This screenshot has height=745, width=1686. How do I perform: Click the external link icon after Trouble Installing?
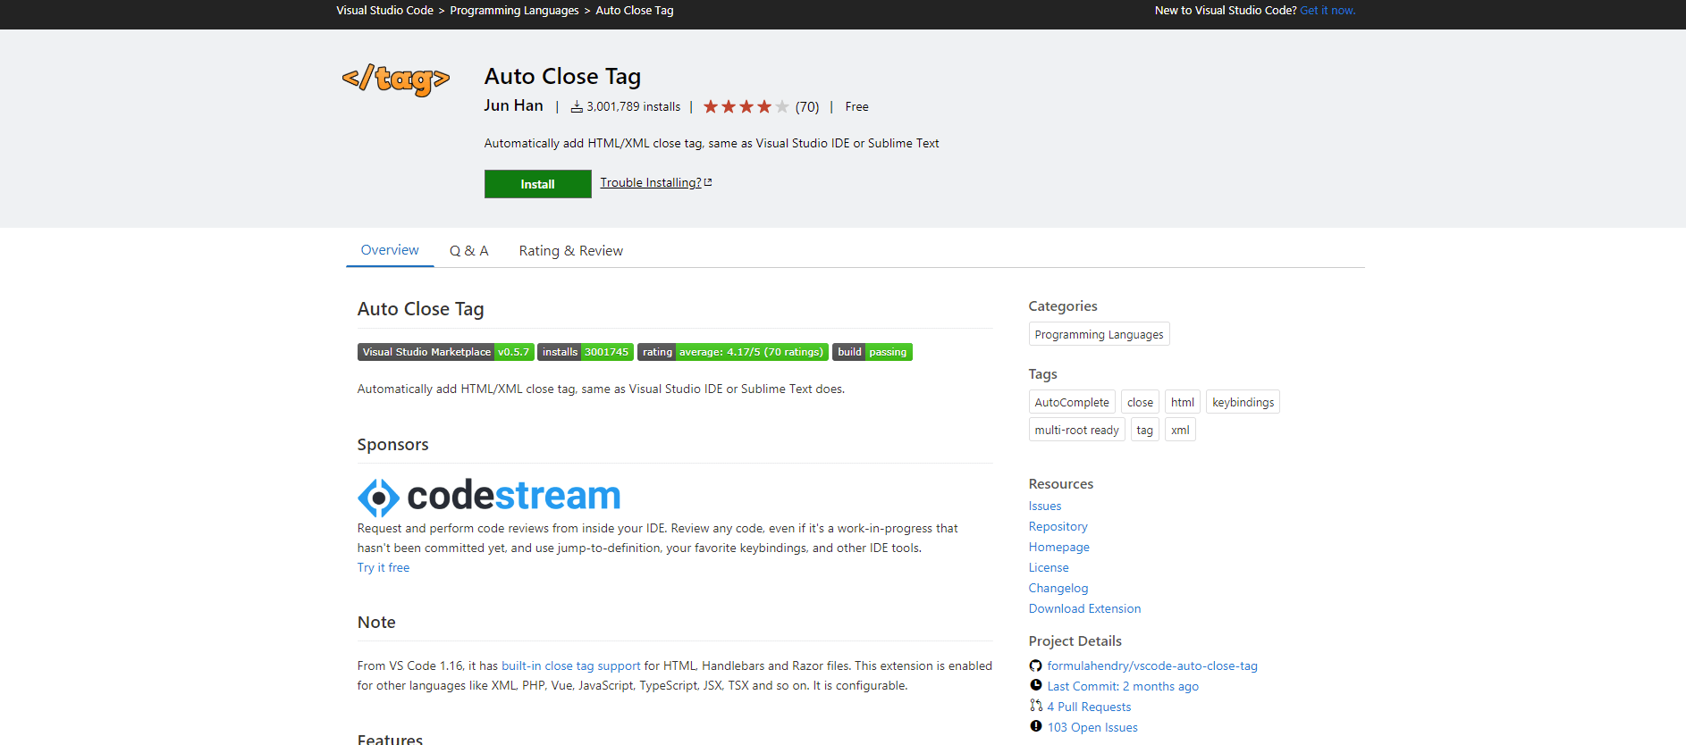tap(708, 182)
